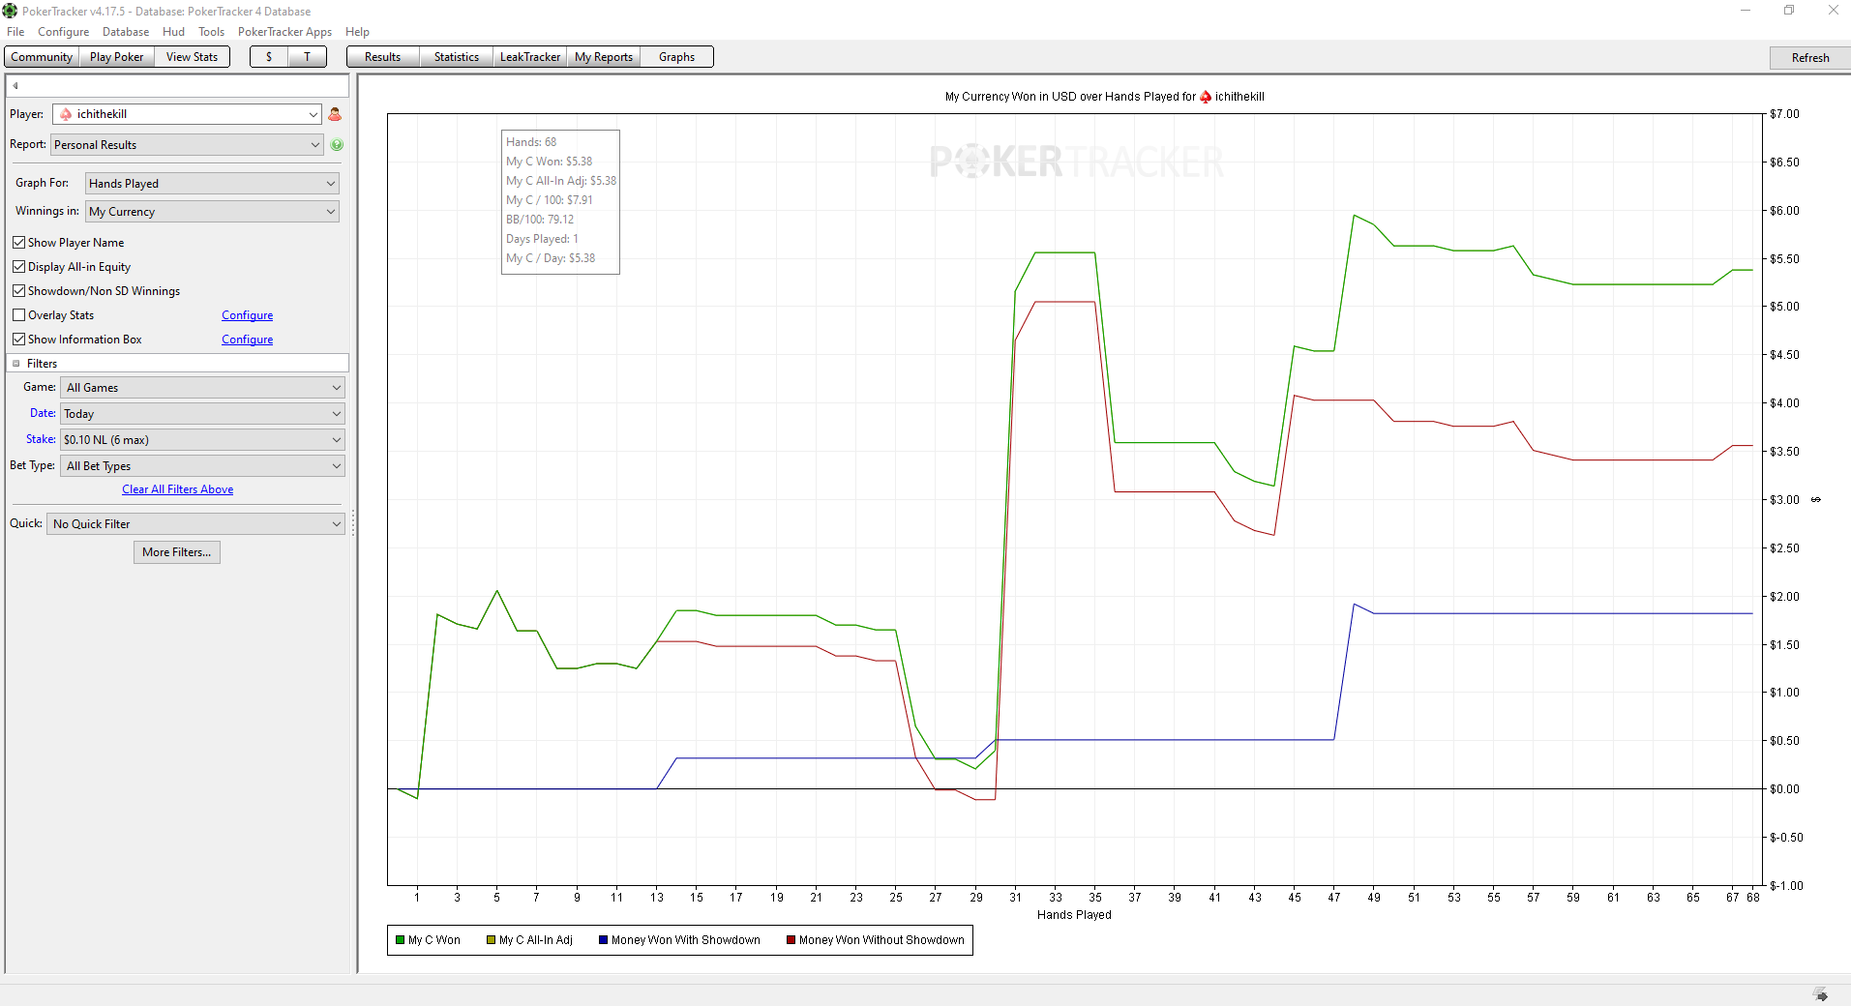Open the Hud menu
This screenshot has height=1006, width=1851.
click(173, 32)
